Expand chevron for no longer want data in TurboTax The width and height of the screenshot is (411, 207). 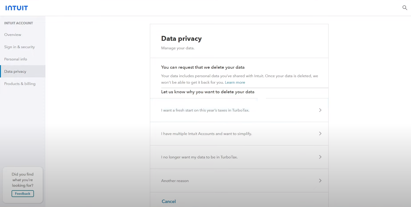point(320,157)
